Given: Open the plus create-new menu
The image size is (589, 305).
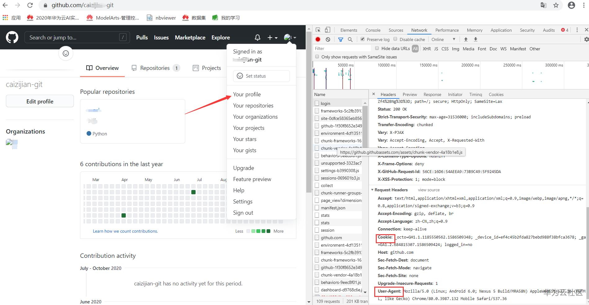Looking at the screenshot, I should coord(272,38).
